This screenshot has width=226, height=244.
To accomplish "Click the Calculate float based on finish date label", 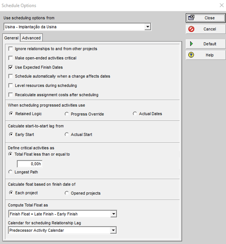I will click(x=41, y=184).
